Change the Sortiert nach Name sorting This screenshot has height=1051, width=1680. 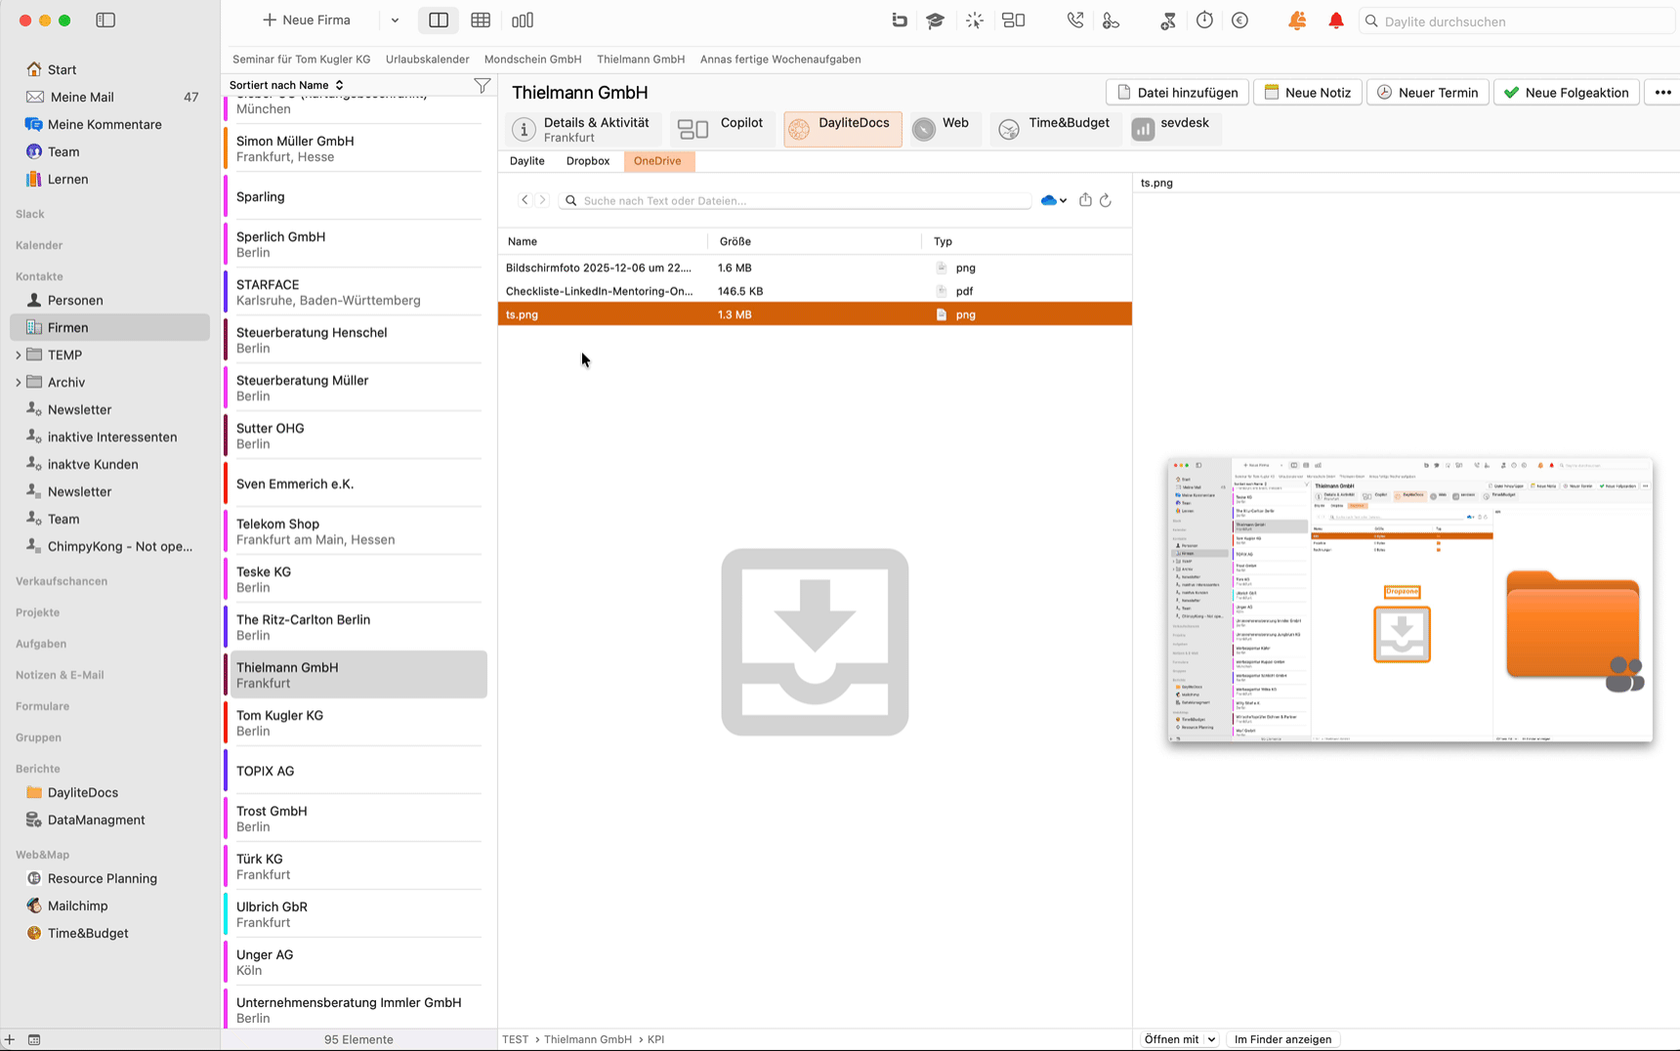(286, 85)
